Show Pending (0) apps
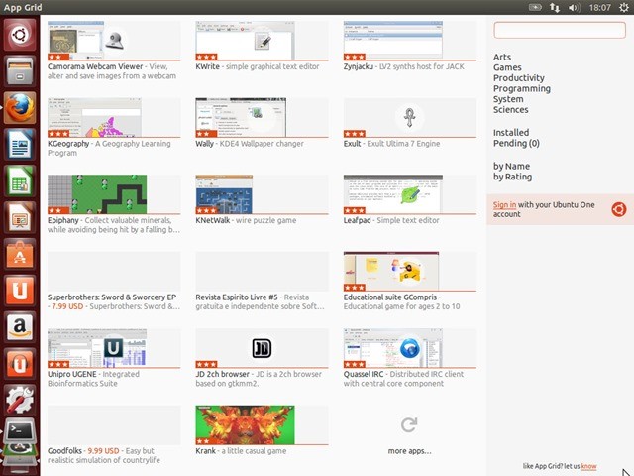Viewport: 634px width, 476px height. click(516, 143)
